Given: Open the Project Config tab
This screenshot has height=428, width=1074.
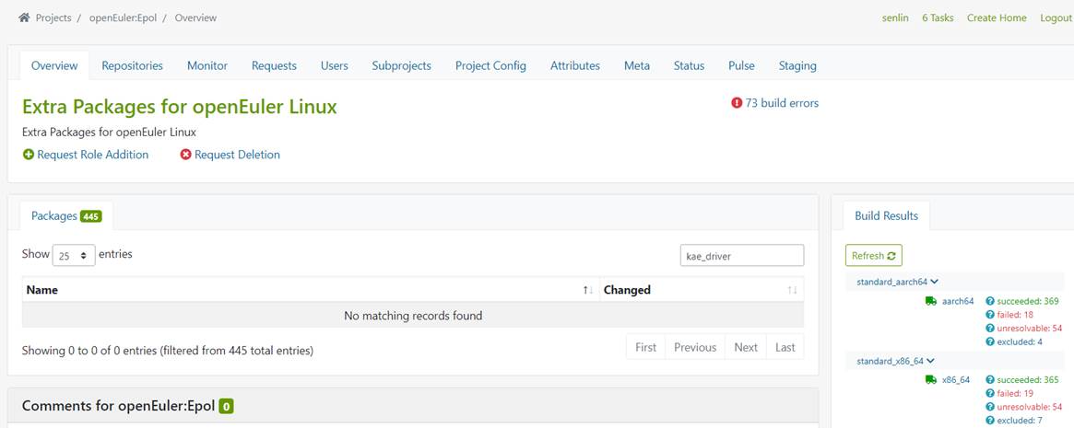Looking at the screenshot, I should click(x=490, y=65).
